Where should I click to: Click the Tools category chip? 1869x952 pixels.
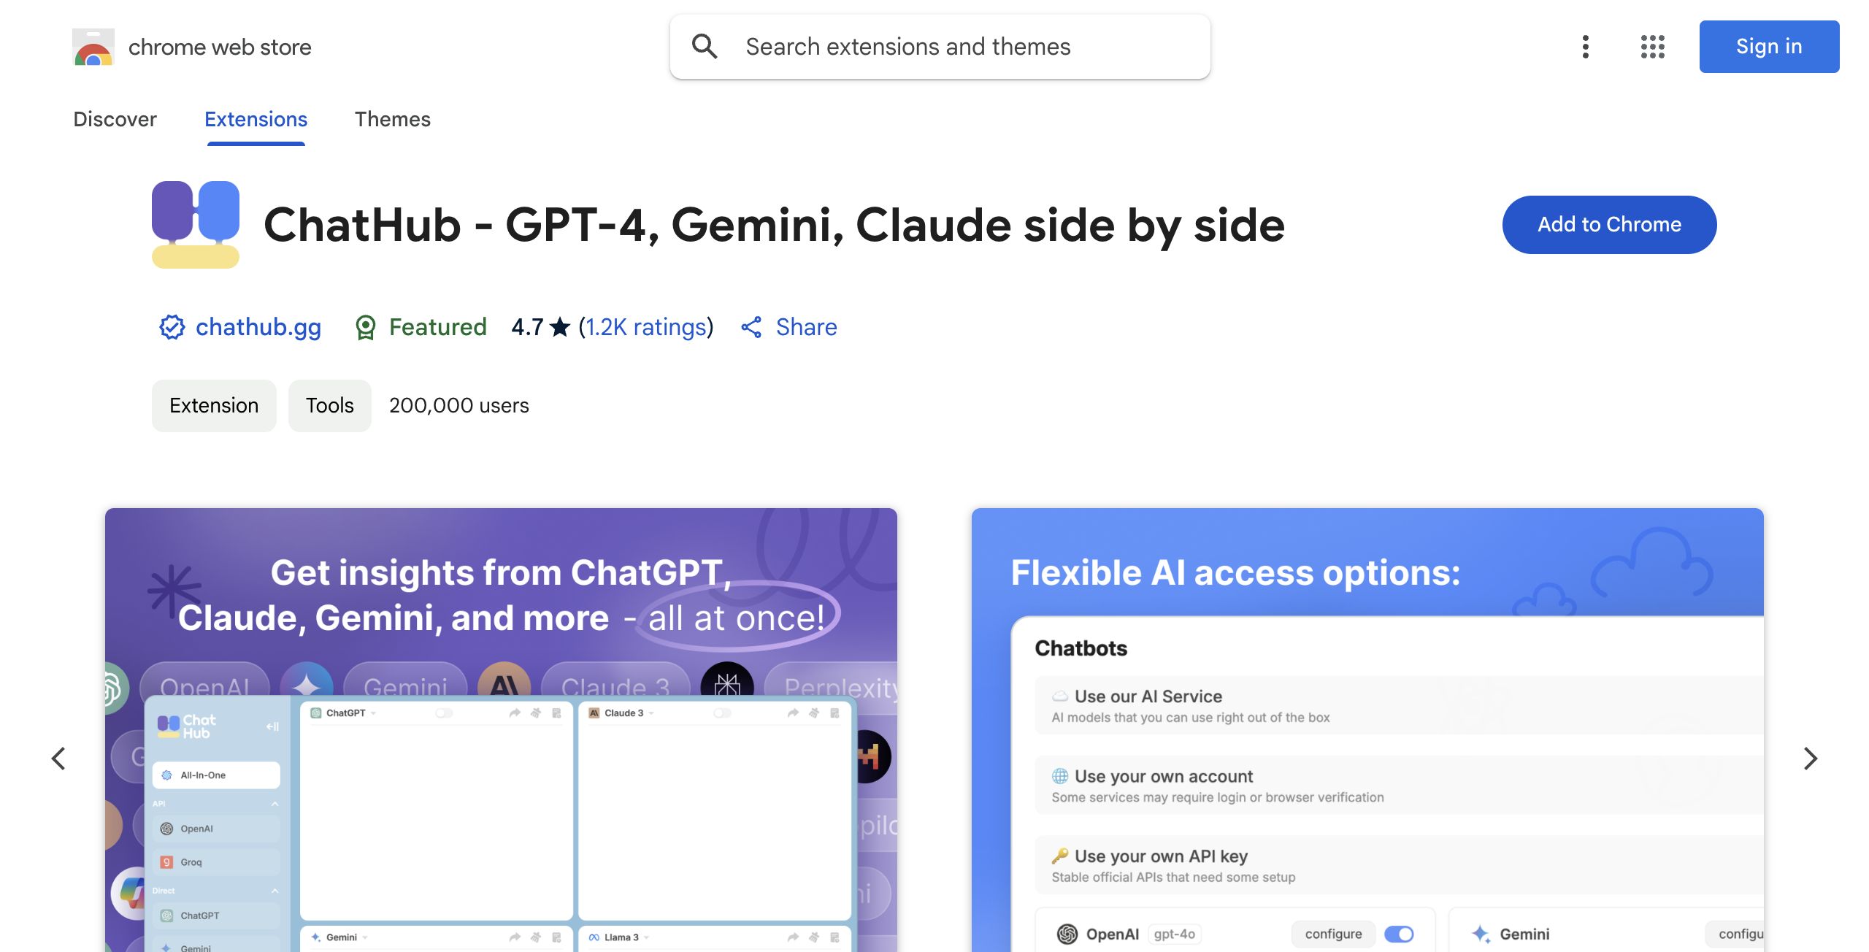pyautogui.click(x=329, y=406)
